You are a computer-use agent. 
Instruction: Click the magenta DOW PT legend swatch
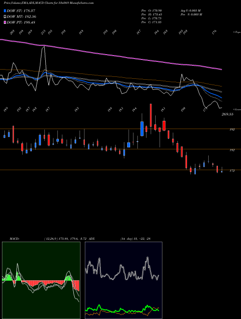pyautogui.click(x=5, y=22)
